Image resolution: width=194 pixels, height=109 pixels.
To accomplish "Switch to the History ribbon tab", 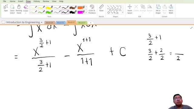I will [x=37, y=1].
